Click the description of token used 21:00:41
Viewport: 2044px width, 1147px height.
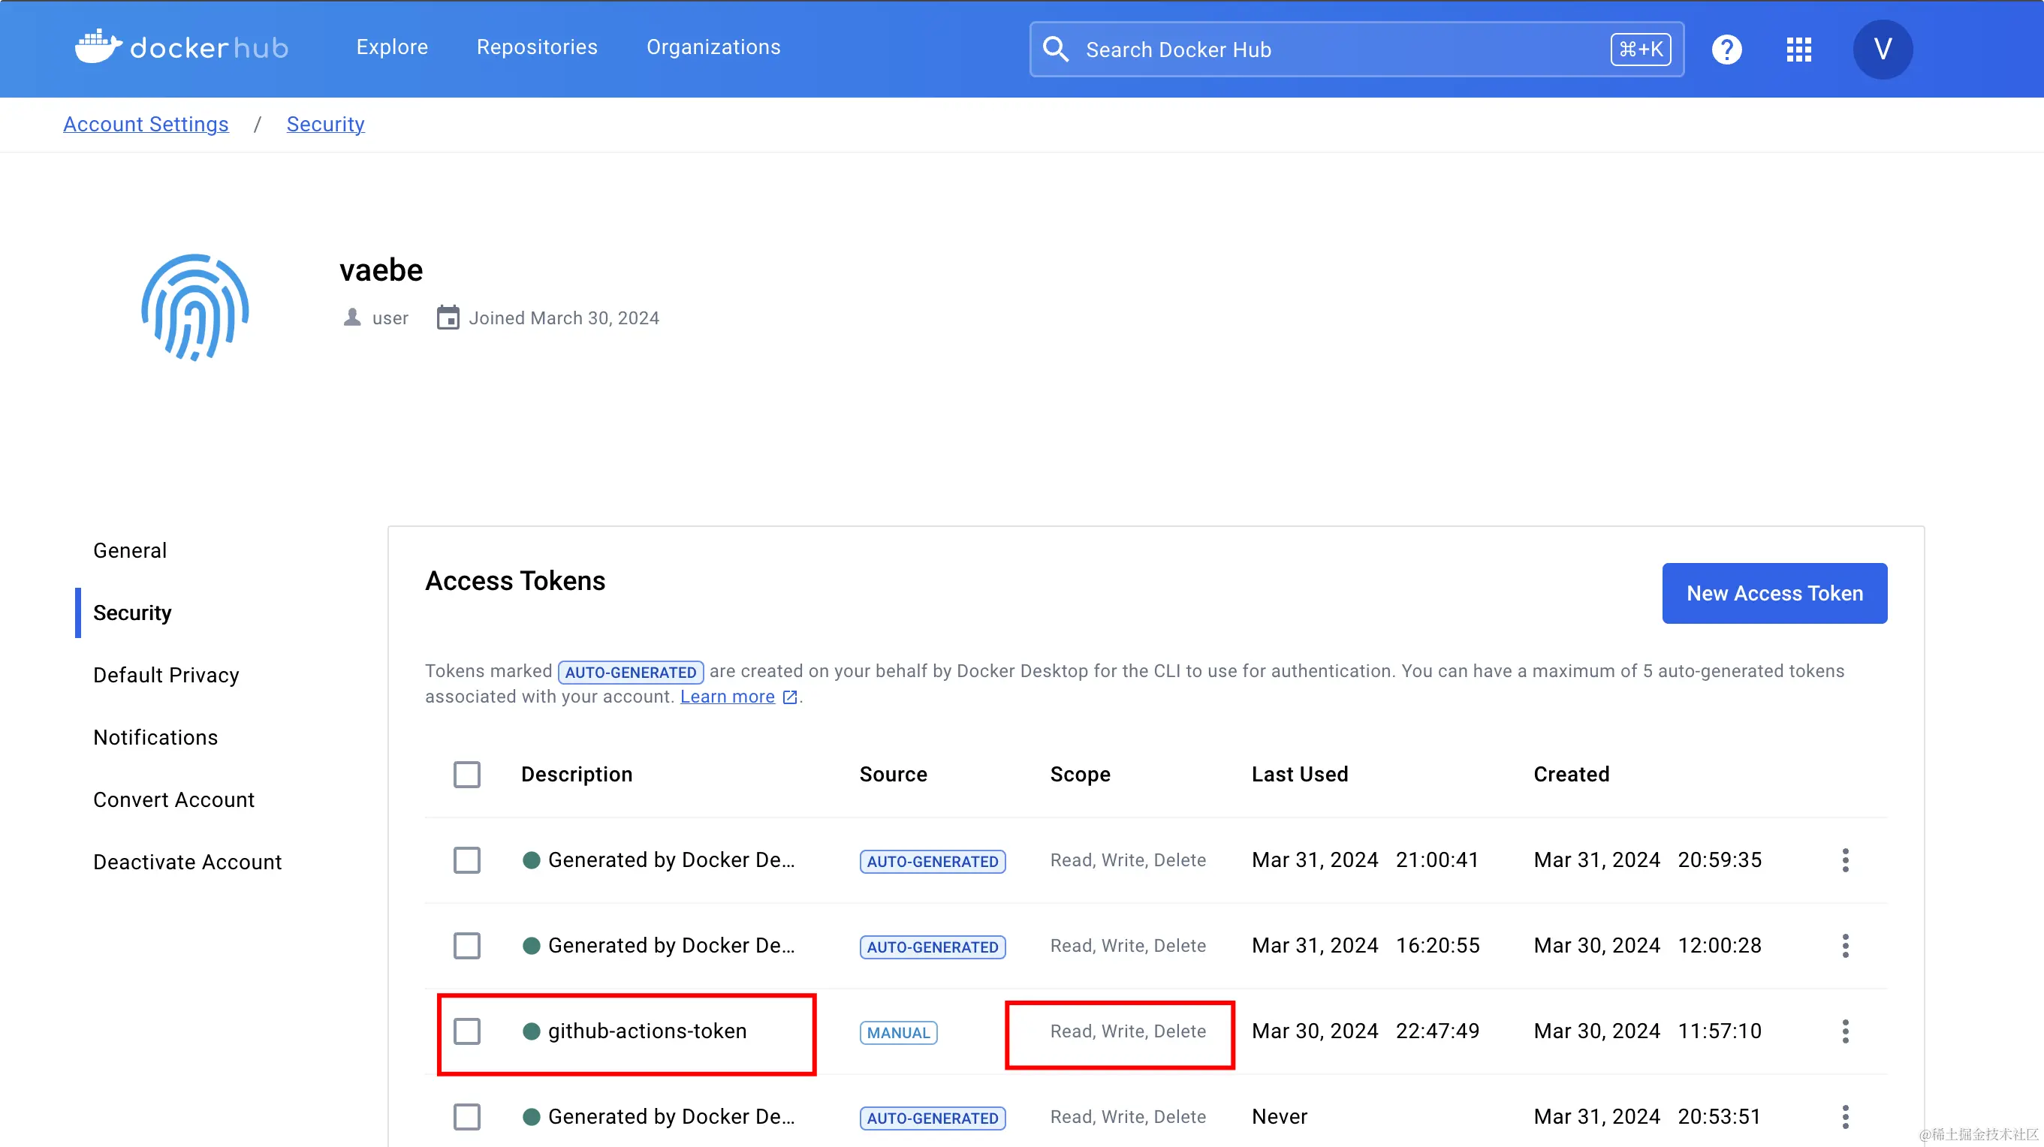pyautogui.click(x=671, y=859)
